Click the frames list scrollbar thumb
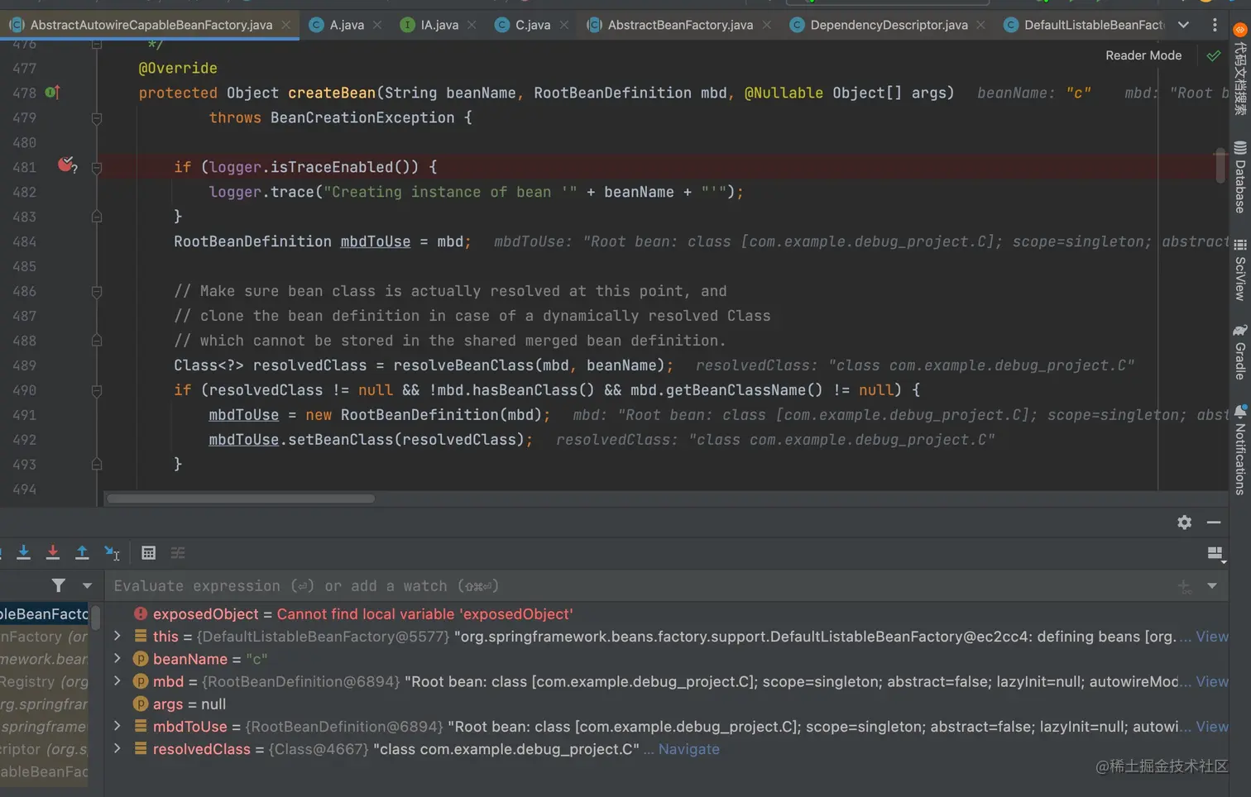 96,618
